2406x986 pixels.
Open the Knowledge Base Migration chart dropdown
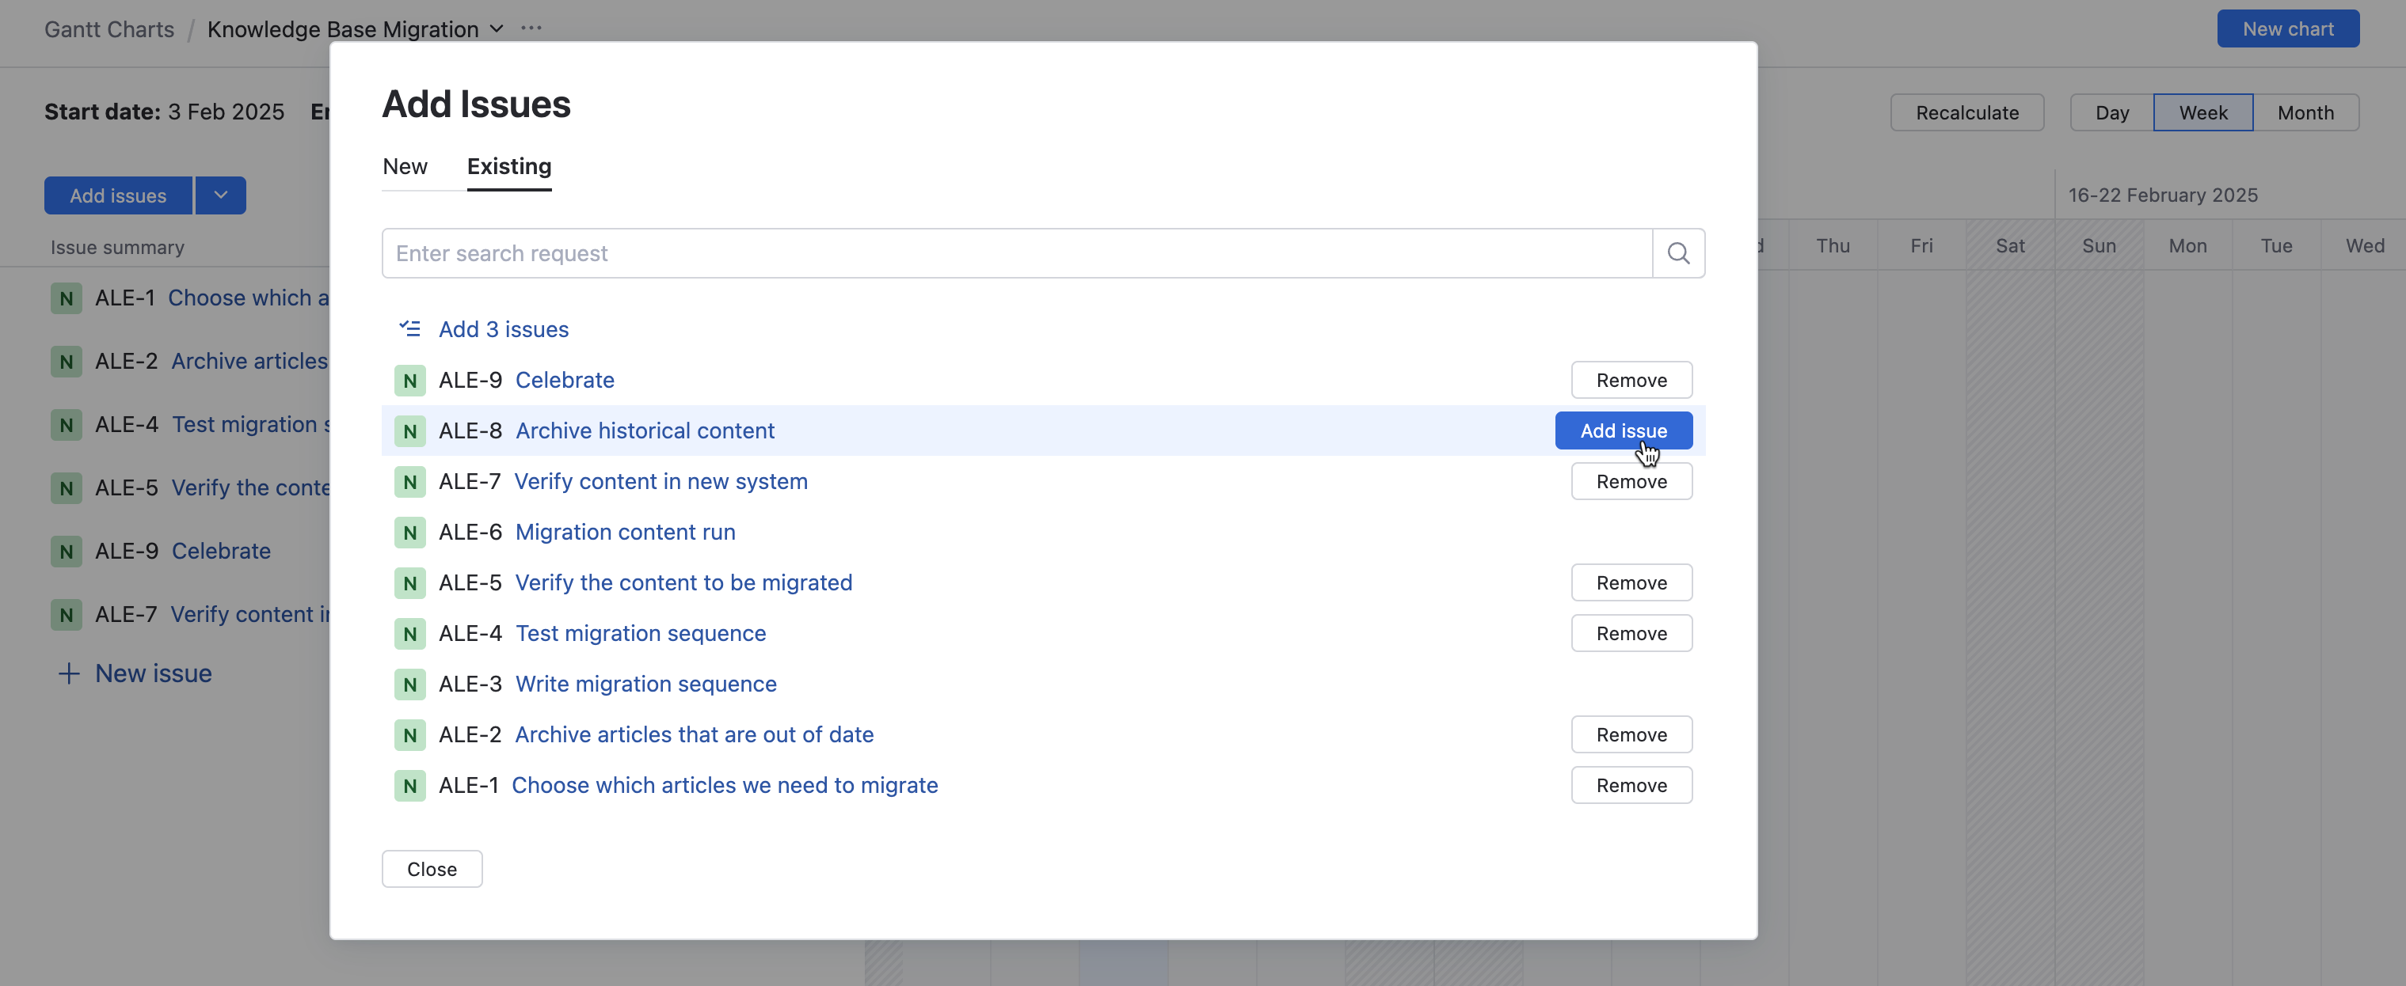point(497,29)
